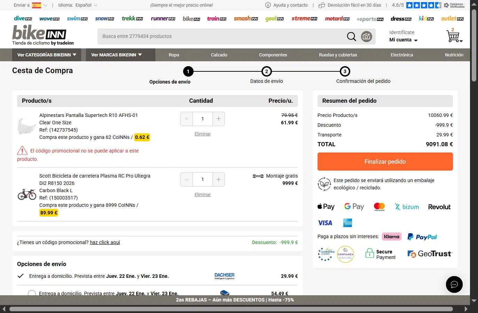Open the smashINN store logo link
The image size is (478, 313).
[x=246, y=18]
